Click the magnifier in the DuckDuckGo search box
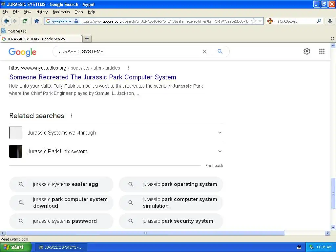The width and height of the screenshot is (336, 252). click(319, 21)
